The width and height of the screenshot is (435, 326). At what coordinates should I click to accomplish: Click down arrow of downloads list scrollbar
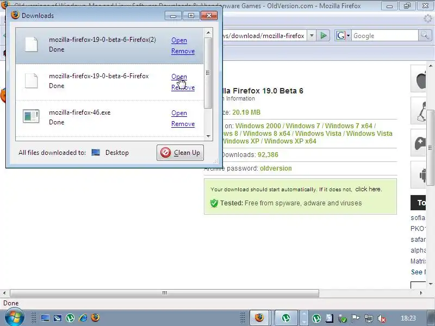click(x=208, y=136)
